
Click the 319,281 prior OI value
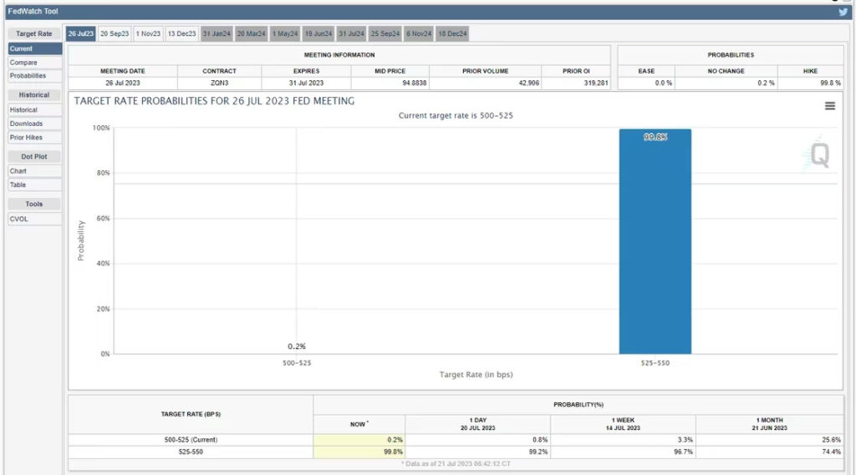coord(595,83)
